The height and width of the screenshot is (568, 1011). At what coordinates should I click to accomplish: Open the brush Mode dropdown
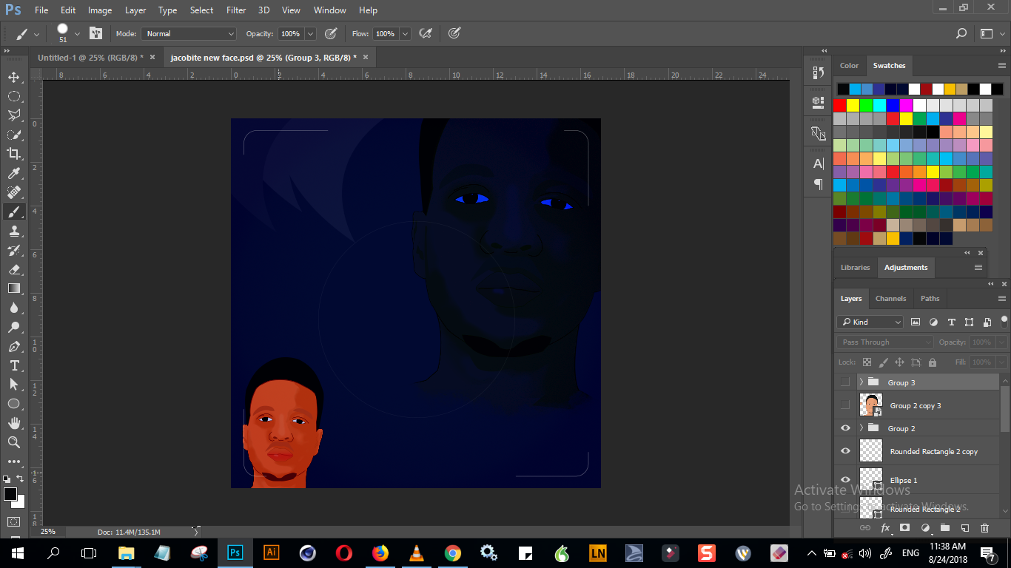[189, 33]
